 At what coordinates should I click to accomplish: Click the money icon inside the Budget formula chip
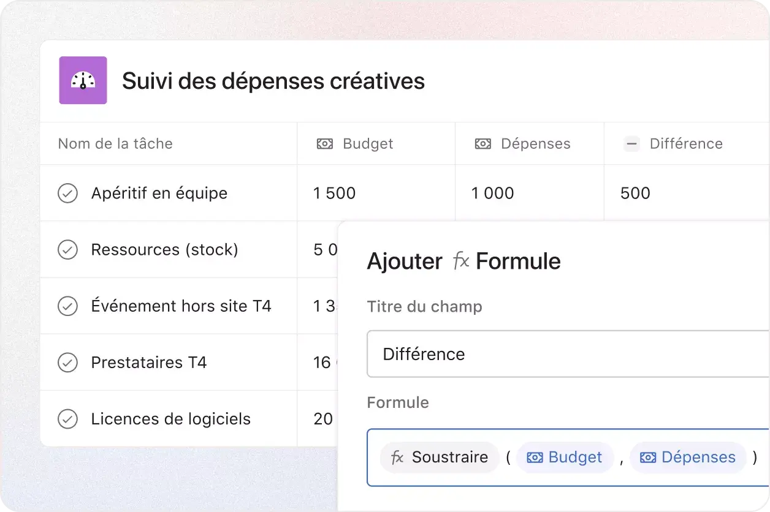[535, 457]
